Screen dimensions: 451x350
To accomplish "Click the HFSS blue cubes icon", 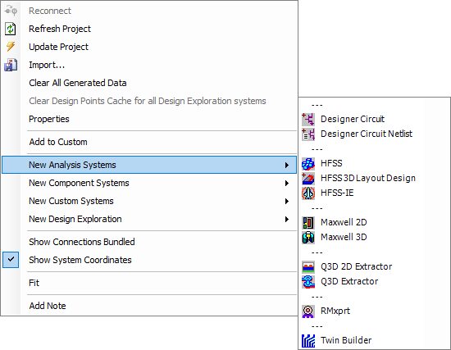I will [x=308, y=164].
